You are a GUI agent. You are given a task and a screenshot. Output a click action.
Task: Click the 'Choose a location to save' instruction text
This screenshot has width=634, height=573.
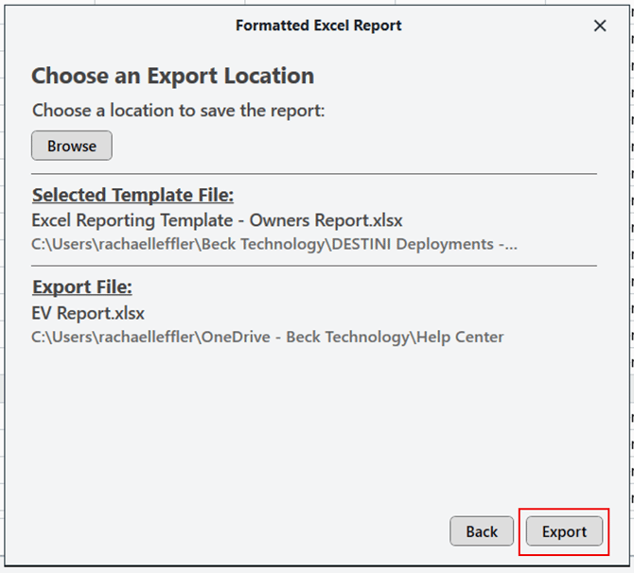click(178, 111)
